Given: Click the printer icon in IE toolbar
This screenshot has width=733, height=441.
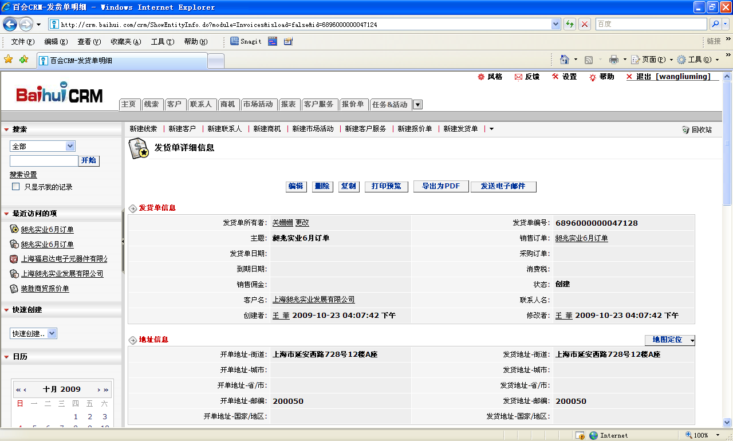Looking at the screenshot, I should (614, 60).
